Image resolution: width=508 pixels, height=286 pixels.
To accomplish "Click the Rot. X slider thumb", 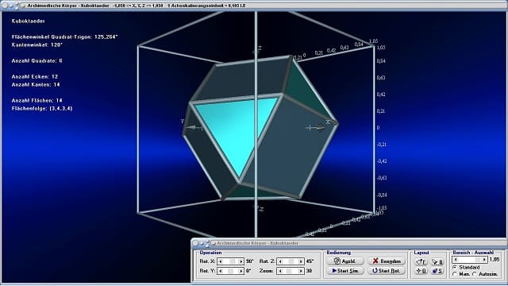I will pos(233,261).
